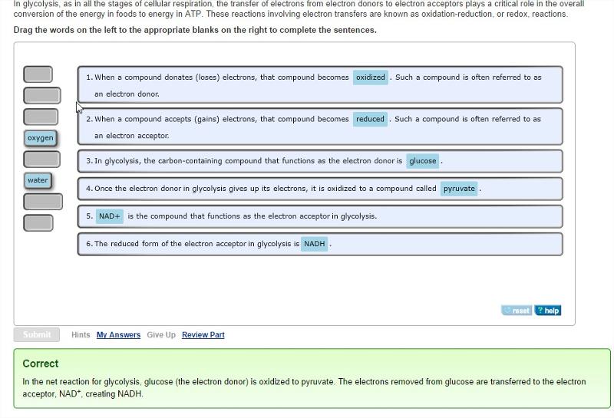Click the reduced answer in sentence 2
Viewport: 614px width, 418px height.
pyautogui.click(x=370, y=120)
